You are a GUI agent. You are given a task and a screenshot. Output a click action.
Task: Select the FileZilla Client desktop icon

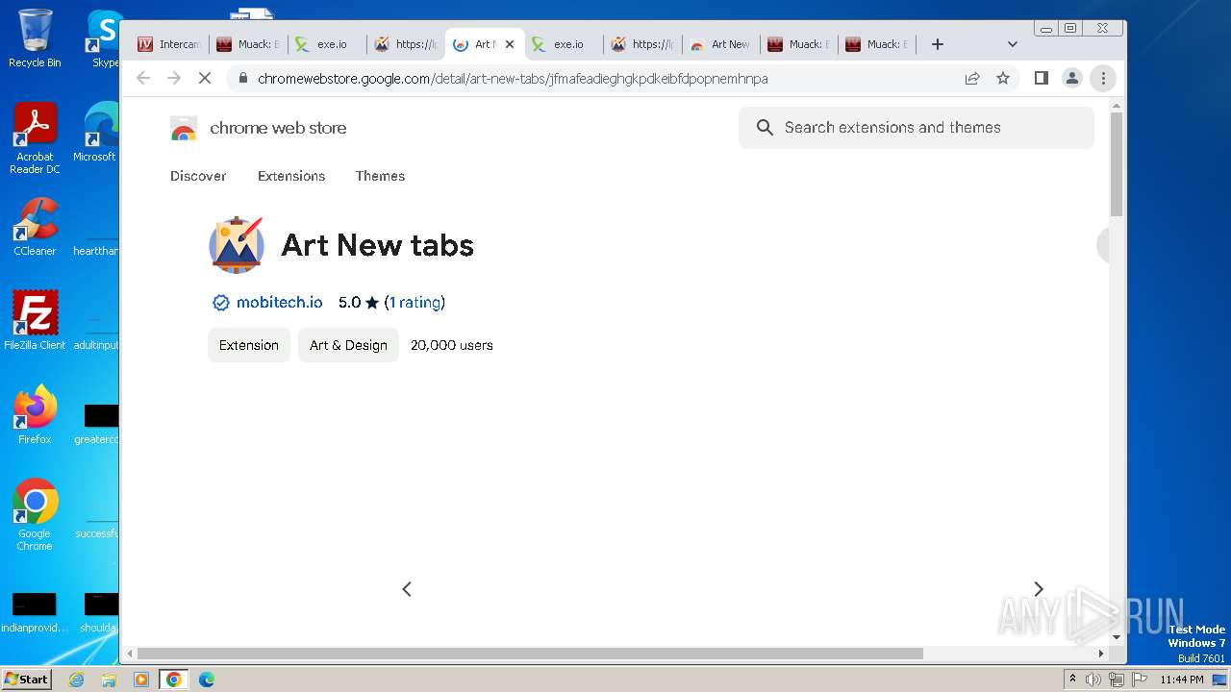(x=35, y=320)
